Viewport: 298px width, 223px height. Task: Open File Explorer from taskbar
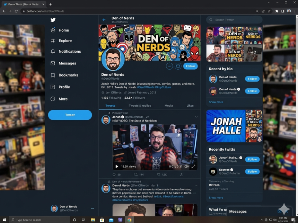click(93, 220)
